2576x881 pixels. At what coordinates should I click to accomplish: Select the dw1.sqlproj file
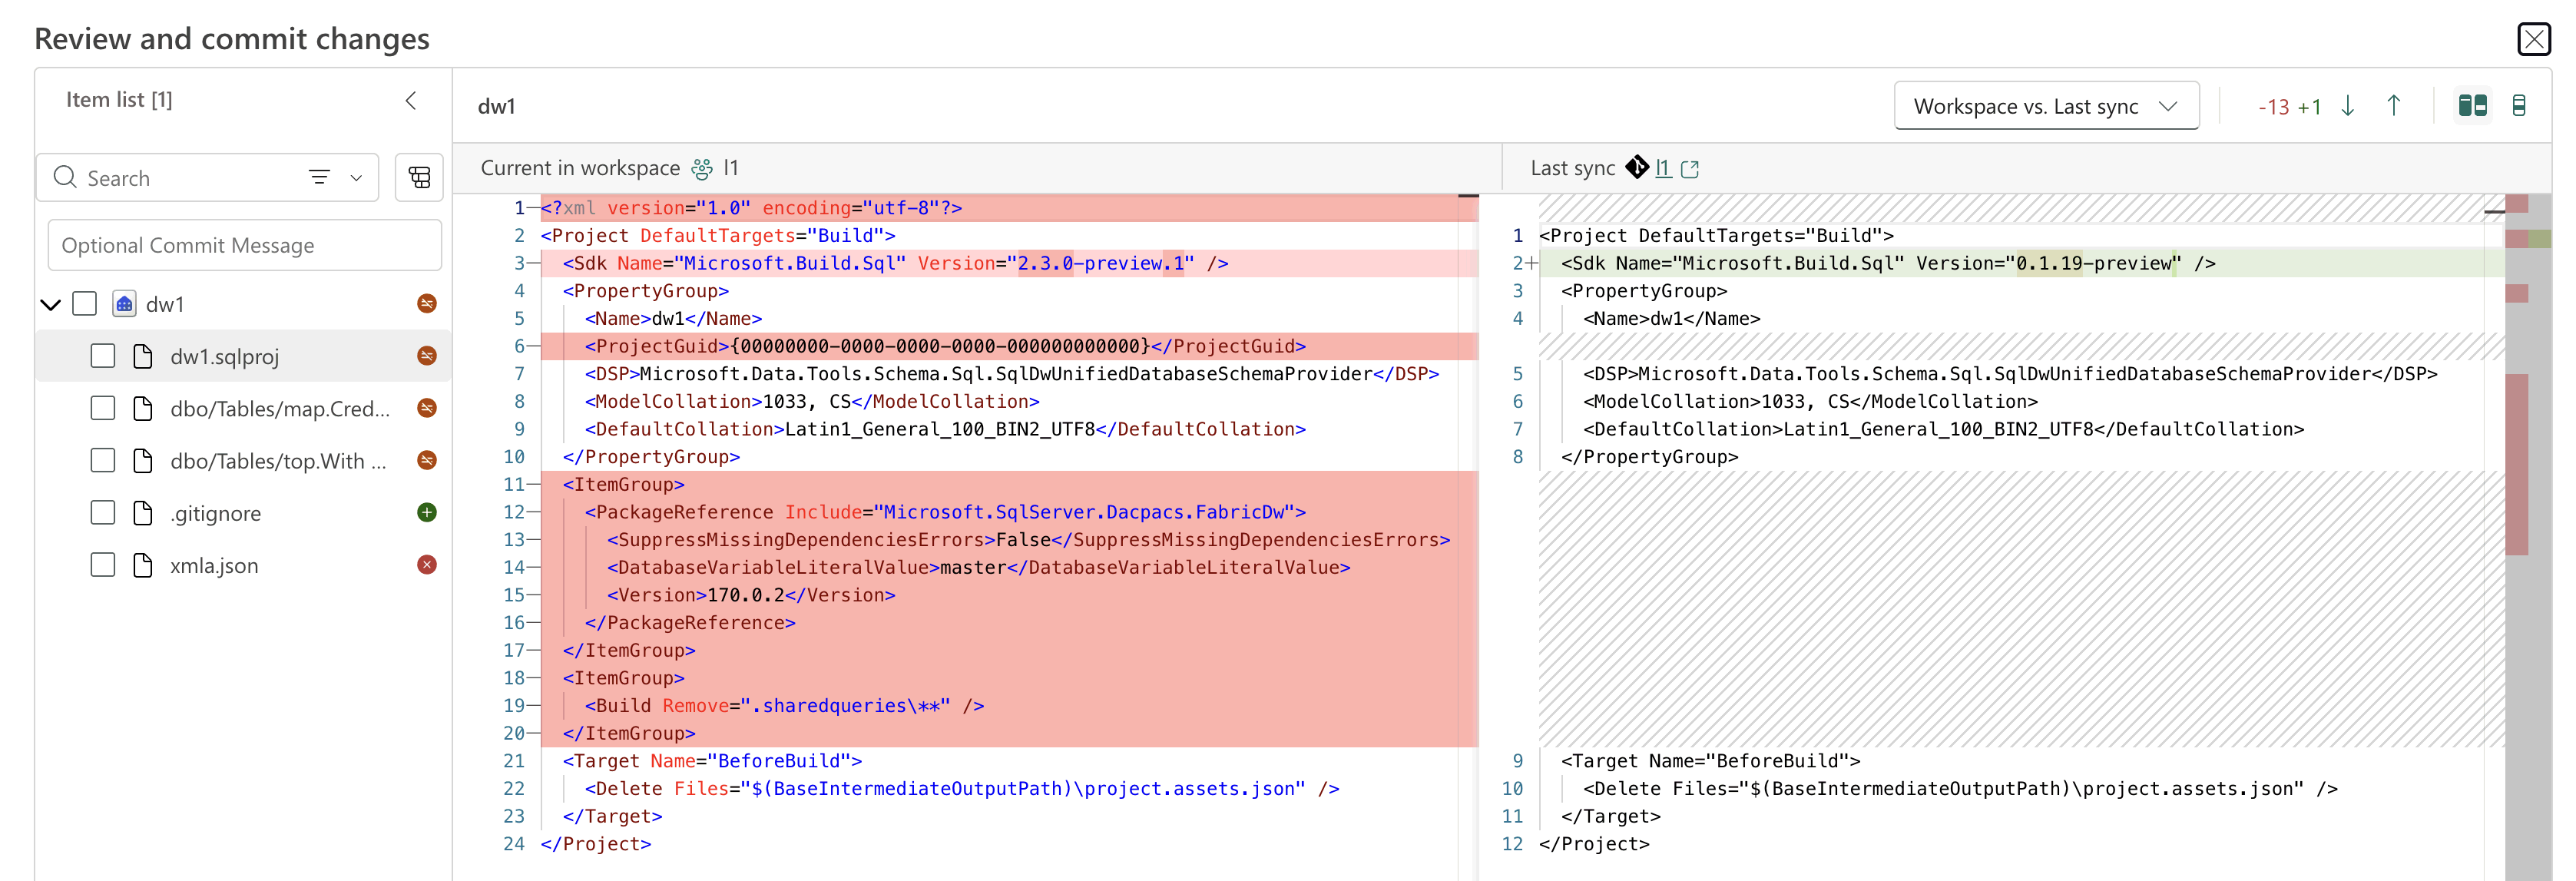(243, 356)
